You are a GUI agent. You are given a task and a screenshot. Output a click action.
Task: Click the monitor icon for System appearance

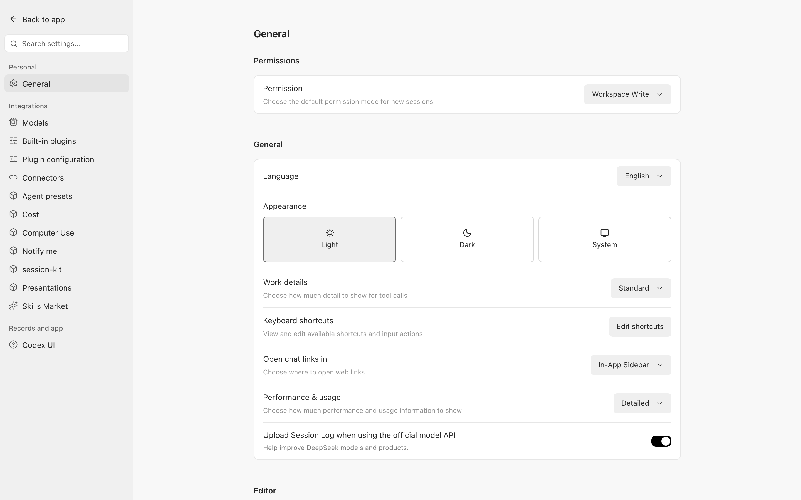605,233
